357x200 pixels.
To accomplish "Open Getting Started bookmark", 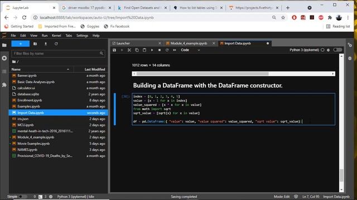I will point(19,26).
